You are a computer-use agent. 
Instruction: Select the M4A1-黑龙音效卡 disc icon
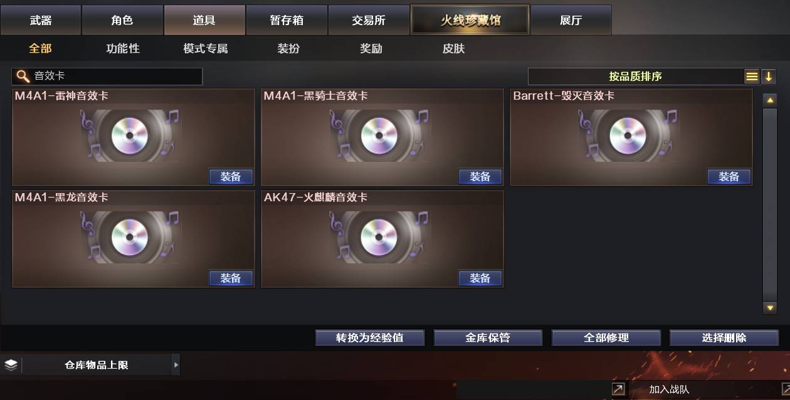[x=130, y=237]
